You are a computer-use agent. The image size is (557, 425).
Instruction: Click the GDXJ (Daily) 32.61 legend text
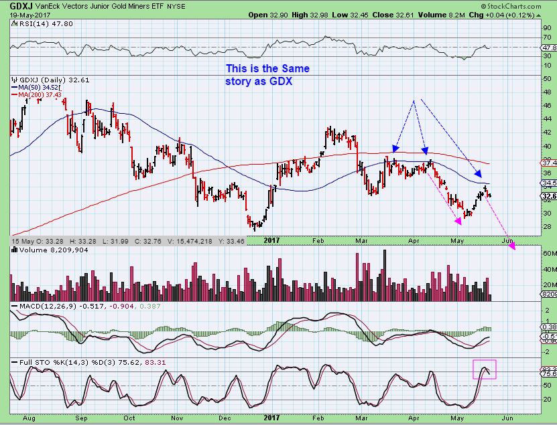pos(54,80)
